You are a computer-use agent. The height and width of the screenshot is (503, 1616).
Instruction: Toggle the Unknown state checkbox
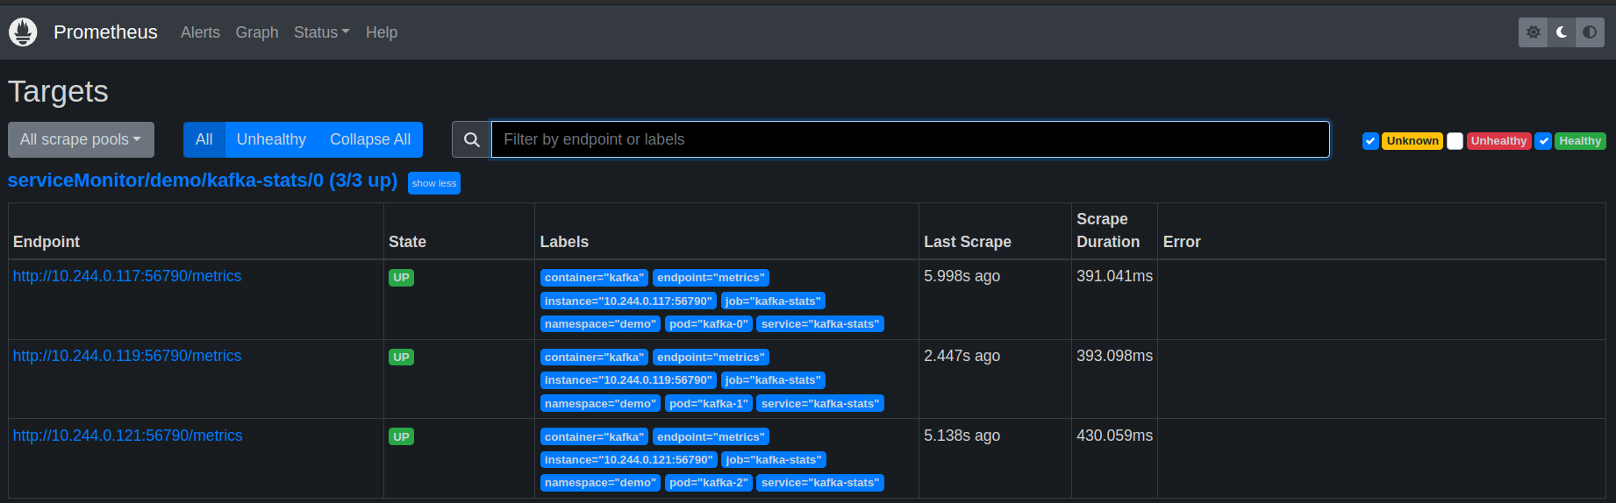1369,141
